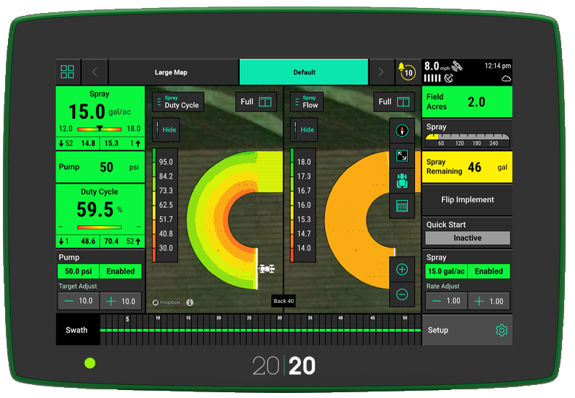
Task: Open Spray Duty Cycle layer selector
Action: click(x=178, y=101)
